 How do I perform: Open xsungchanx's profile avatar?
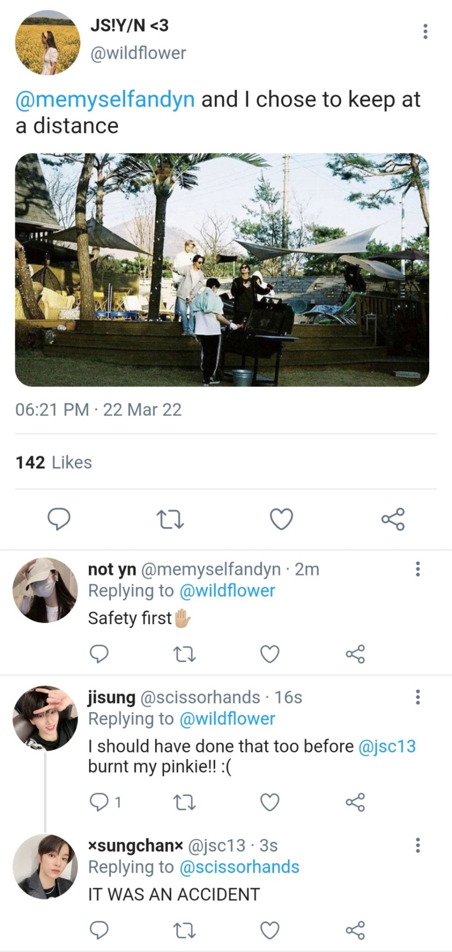(45, 867)
